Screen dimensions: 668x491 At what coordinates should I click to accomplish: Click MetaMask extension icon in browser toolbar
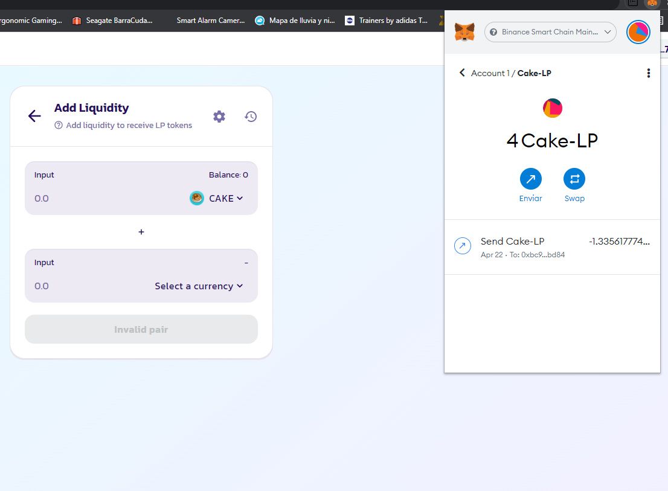point(652,4)
